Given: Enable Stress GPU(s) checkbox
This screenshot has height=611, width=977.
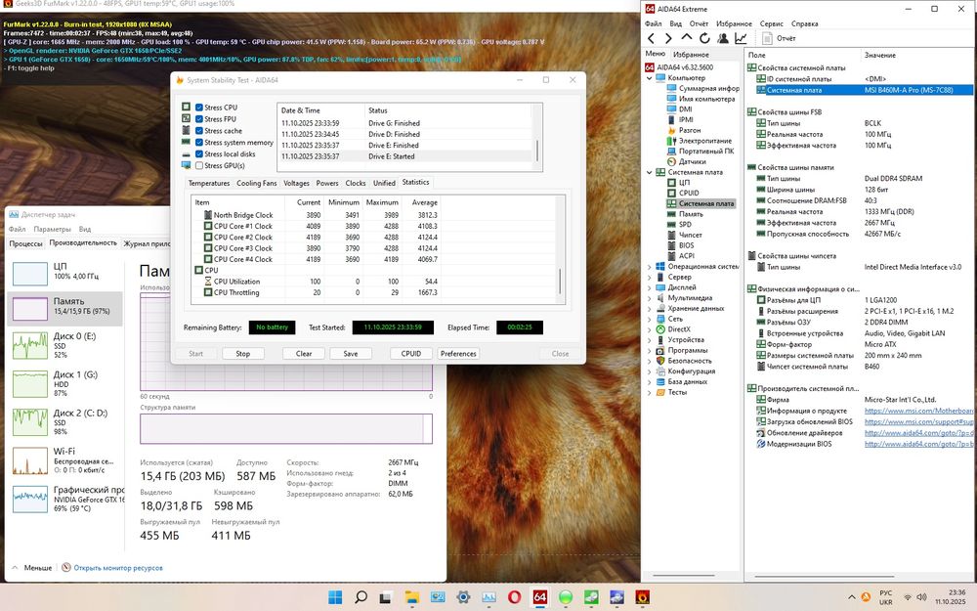Looking at the screenshot, I should point(199,166).
